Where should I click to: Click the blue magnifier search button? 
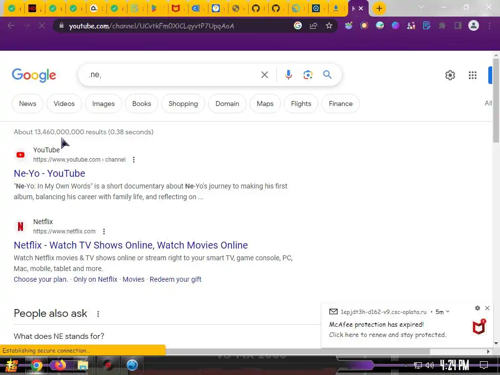coord(327,75)
